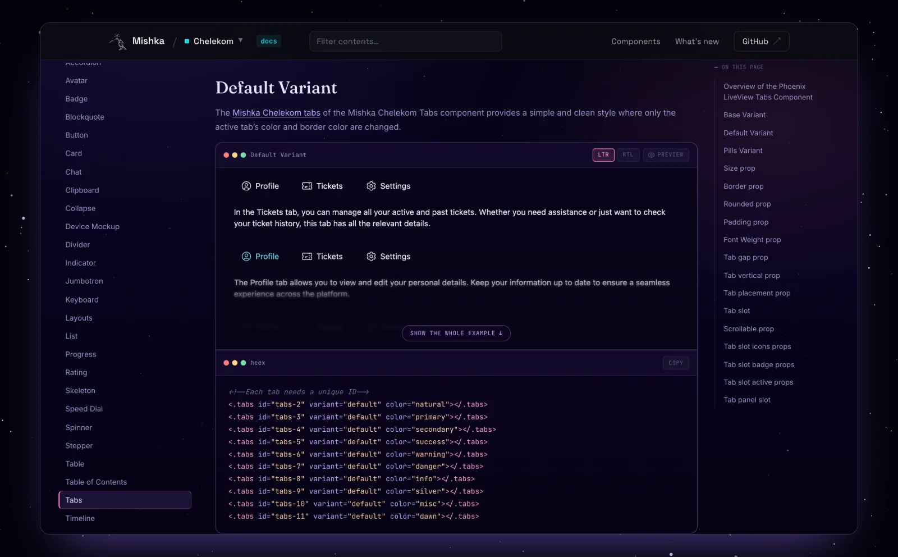Click the GitHub button
This screenshot has height=557, width=898.
(762, 41)
